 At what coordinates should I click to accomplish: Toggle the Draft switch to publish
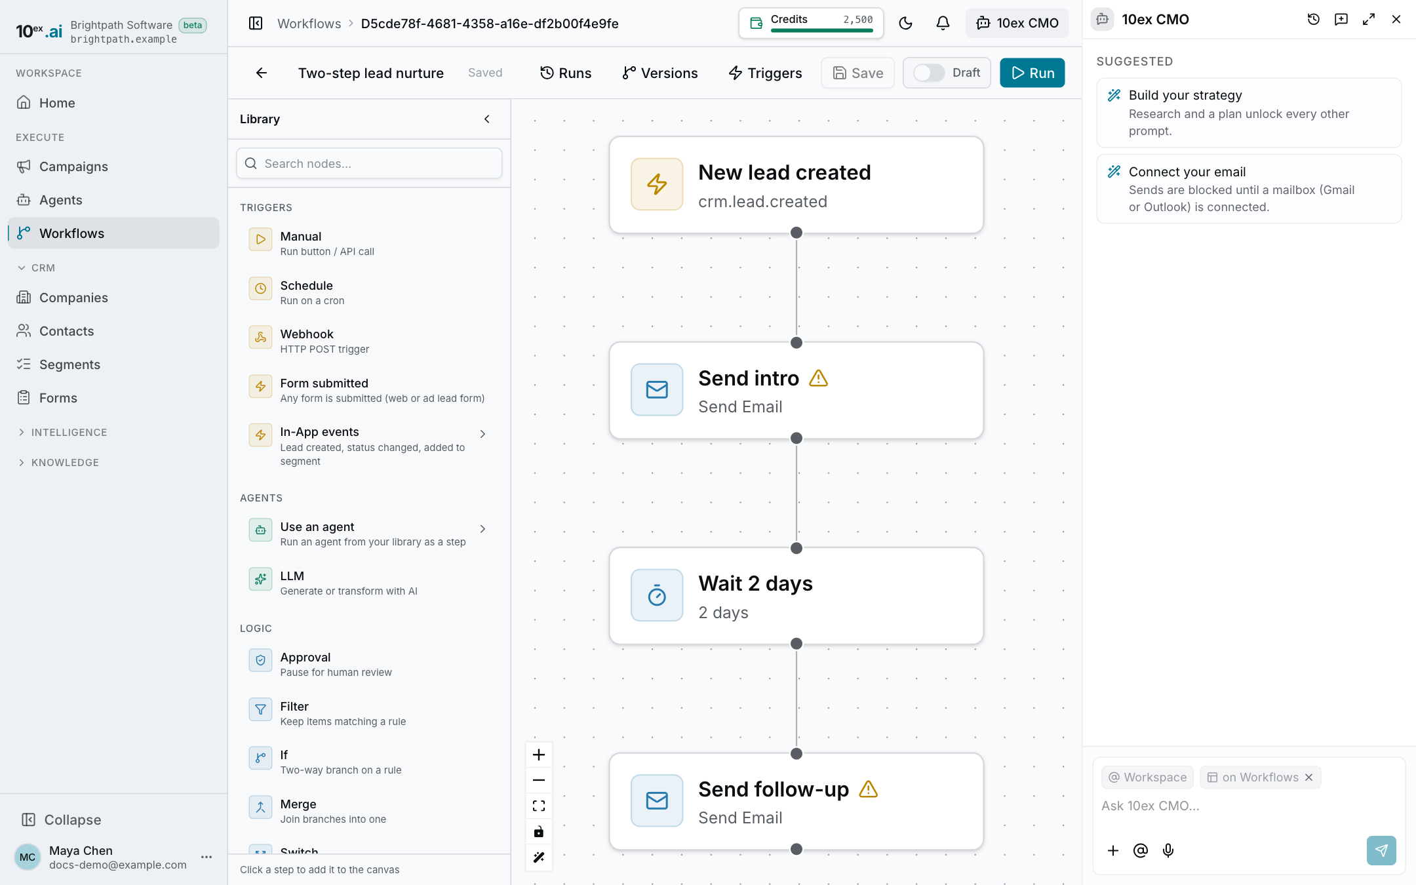pyautogui.click(x=929, y=73)
